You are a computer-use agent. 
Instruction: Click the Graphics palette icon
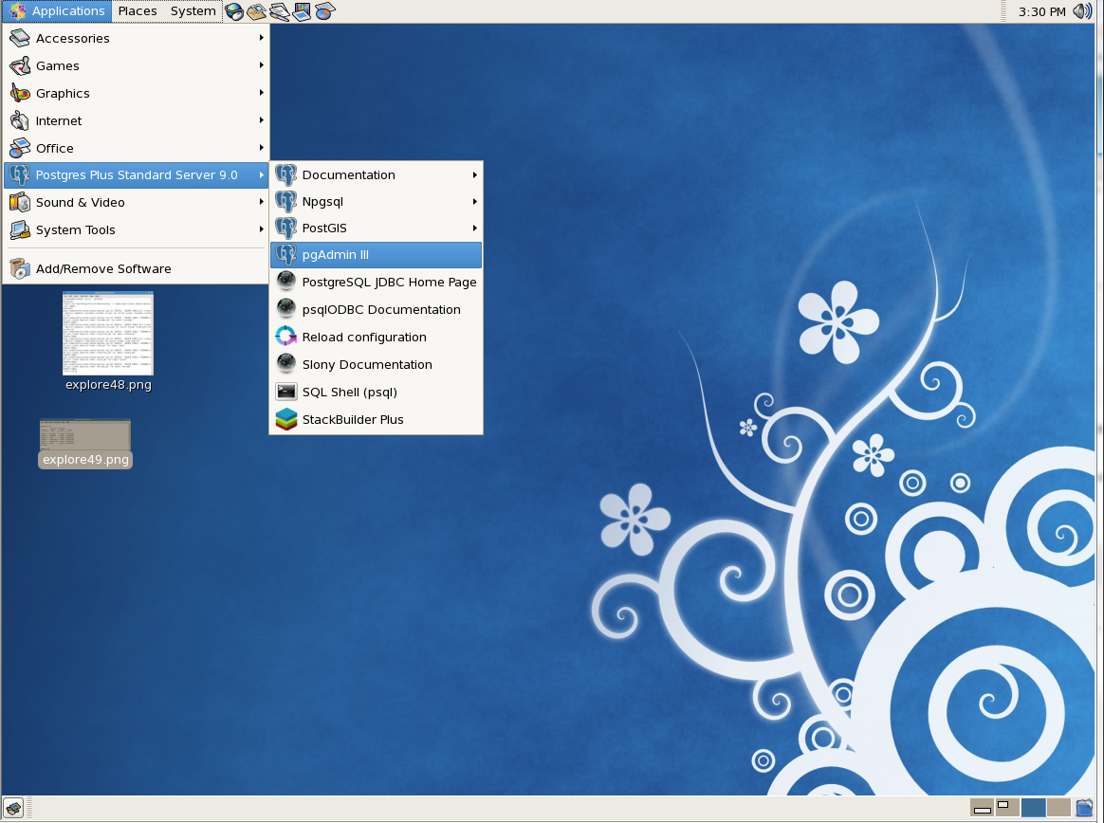[20, 93]
